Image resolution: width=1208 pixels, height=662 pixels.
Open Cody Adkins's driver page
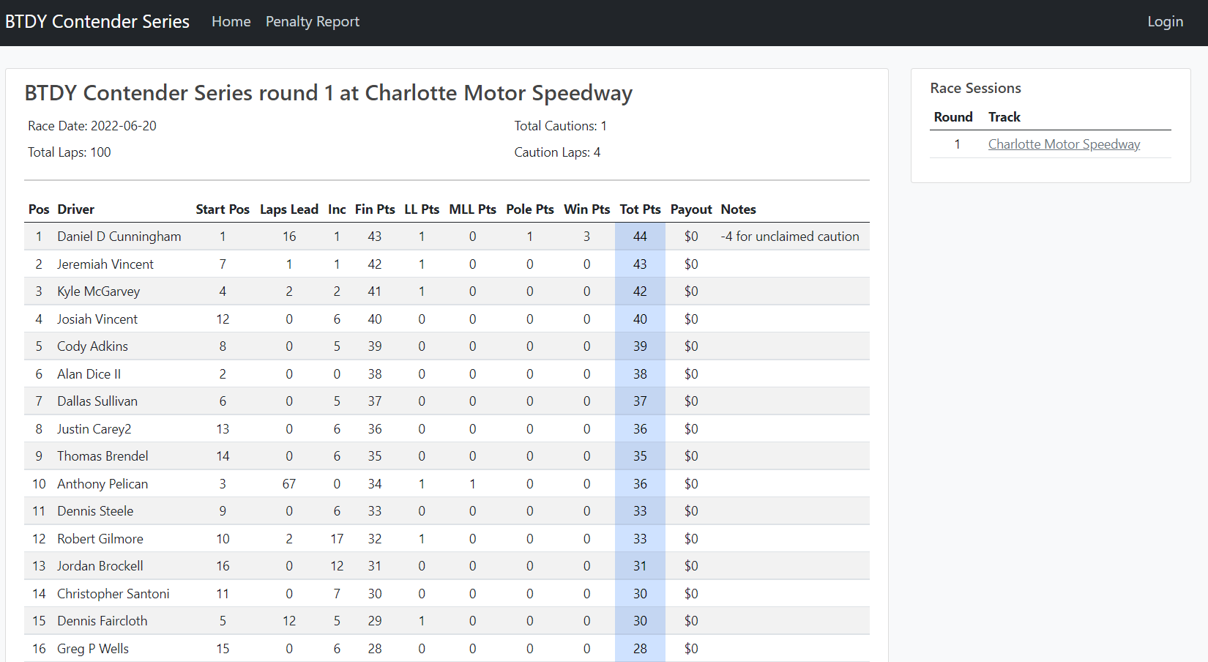pyautogui.click(x=92, y=346)
